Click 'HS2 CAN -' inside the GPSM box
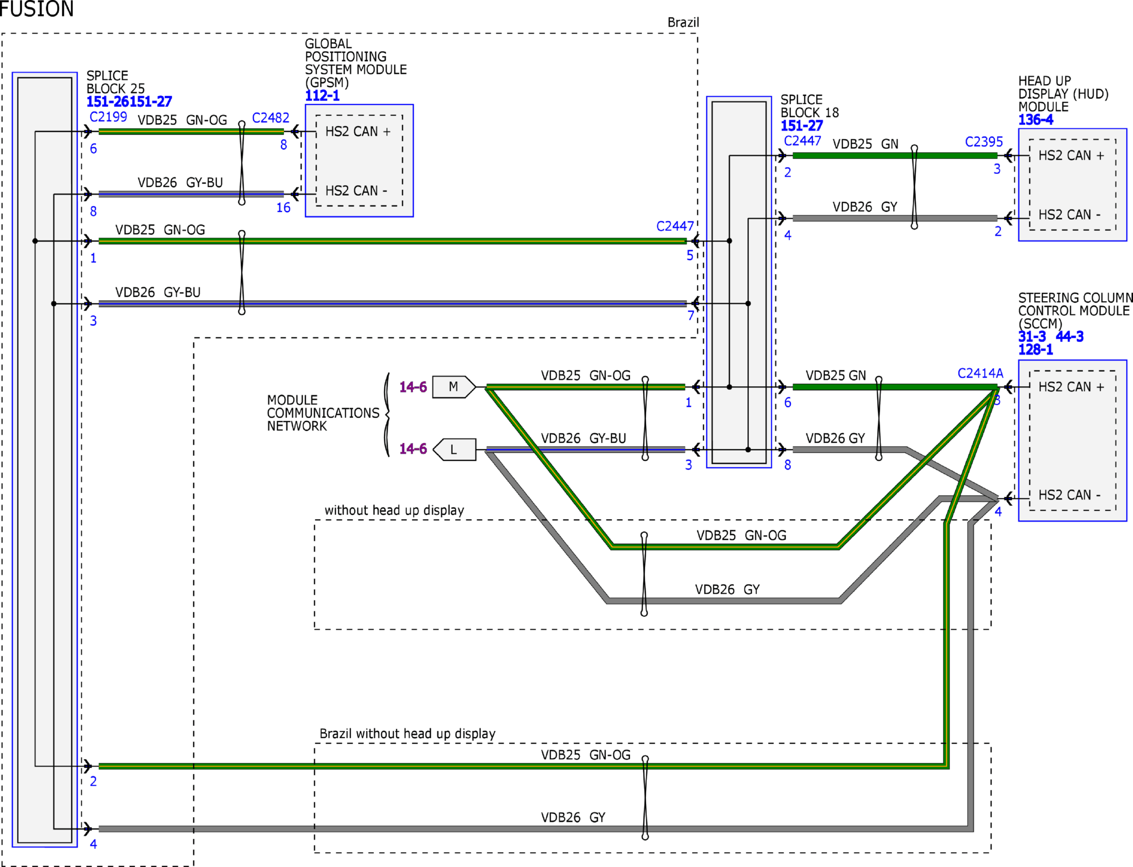Screen dimensions: 1133x867 [356, 190]
